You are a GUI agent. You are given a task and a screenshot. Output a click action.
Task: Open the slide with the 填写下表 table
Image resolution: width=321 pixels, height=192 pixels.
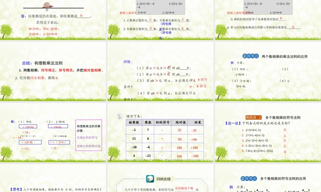(160, 132)
